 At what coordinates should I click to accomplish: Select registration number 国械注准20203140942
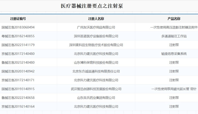(x=18, y=71)
